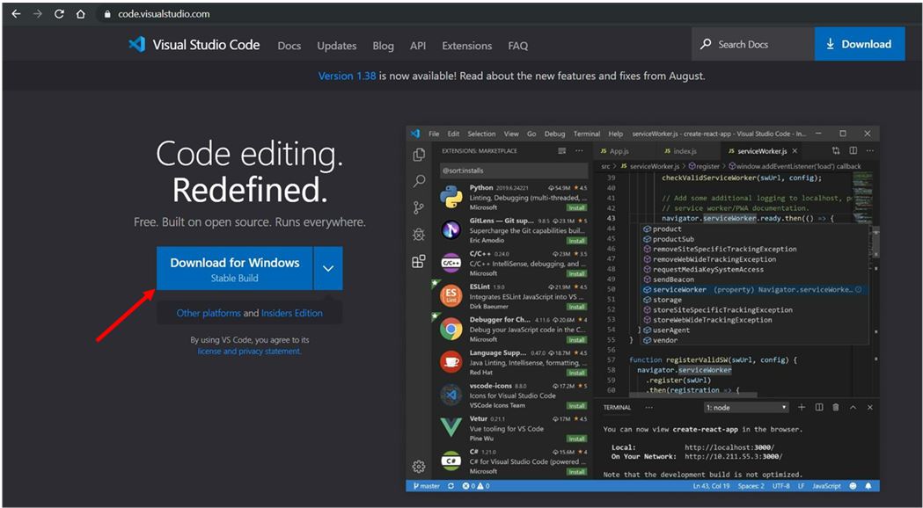Click the Download for Windows button
Screen dimensions: 923x508
[x=234, y=269]
